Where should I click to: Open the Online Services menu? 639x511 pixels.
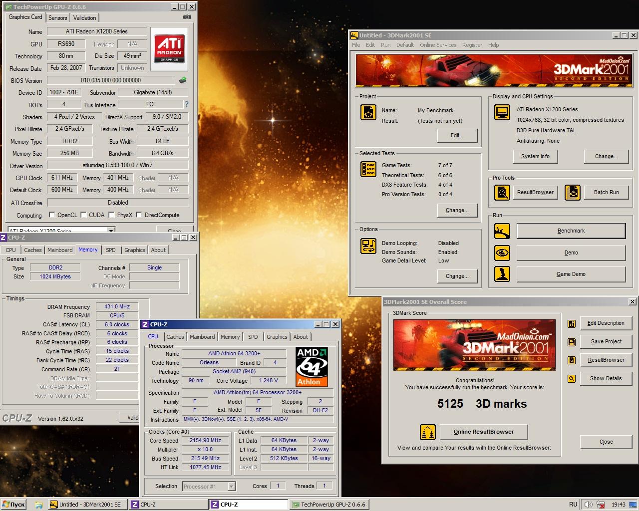click(x=438, y=45)
